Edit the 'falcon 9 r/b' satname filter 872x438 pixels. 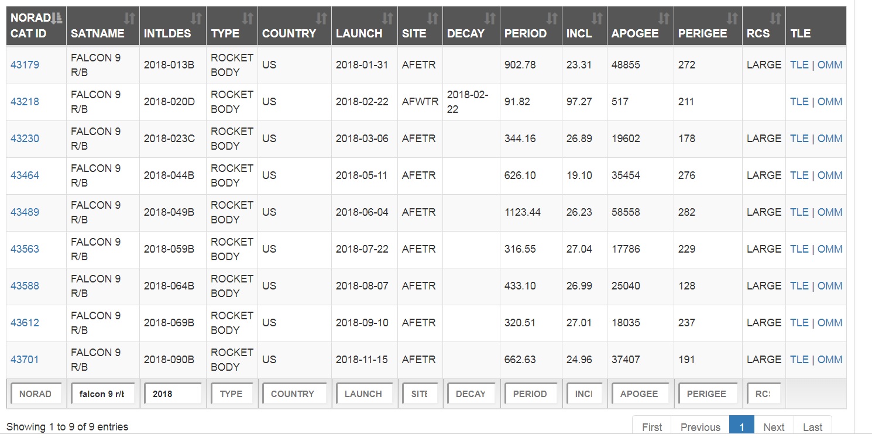pos(102,394)
